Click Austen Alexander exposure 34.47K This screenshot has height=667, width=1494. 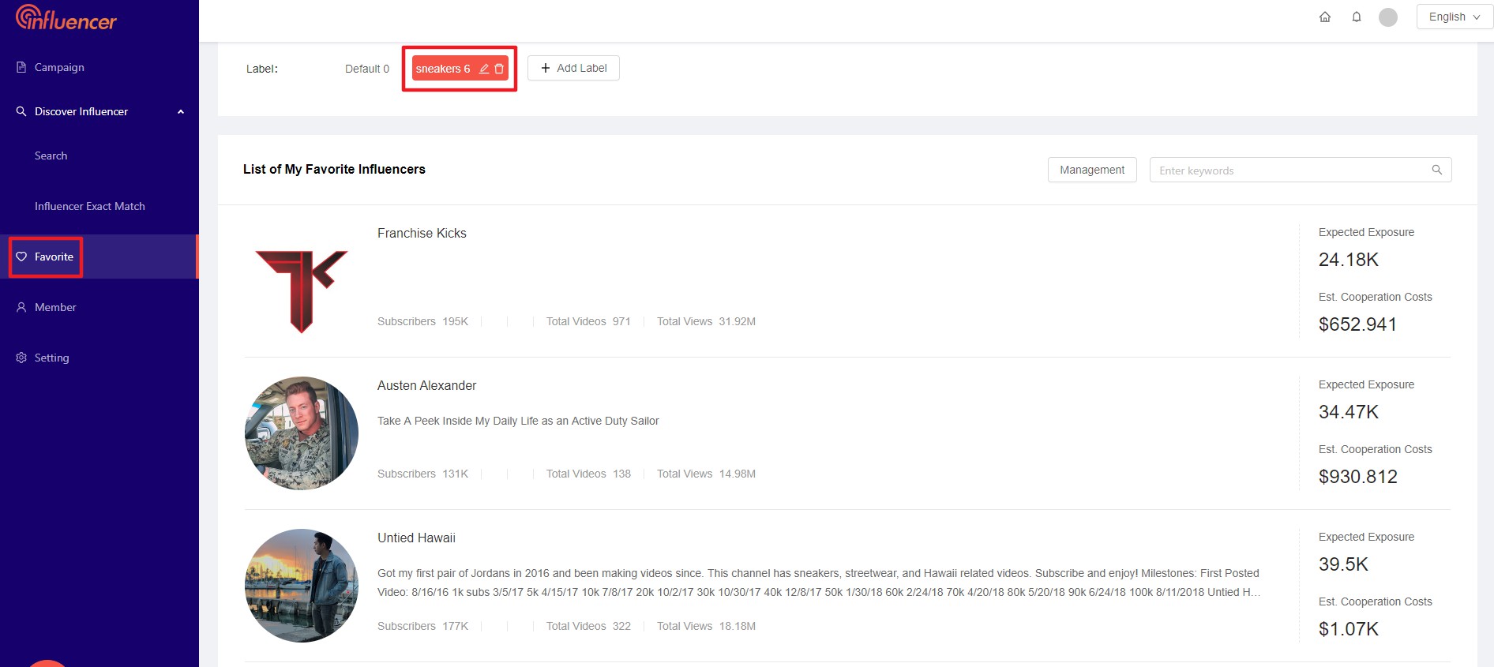[1349, 412]
